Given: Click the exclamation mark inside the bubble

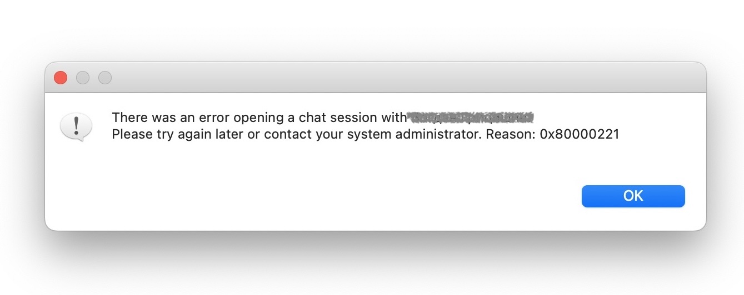Looking at the screenshot, I should click(76, 124).
